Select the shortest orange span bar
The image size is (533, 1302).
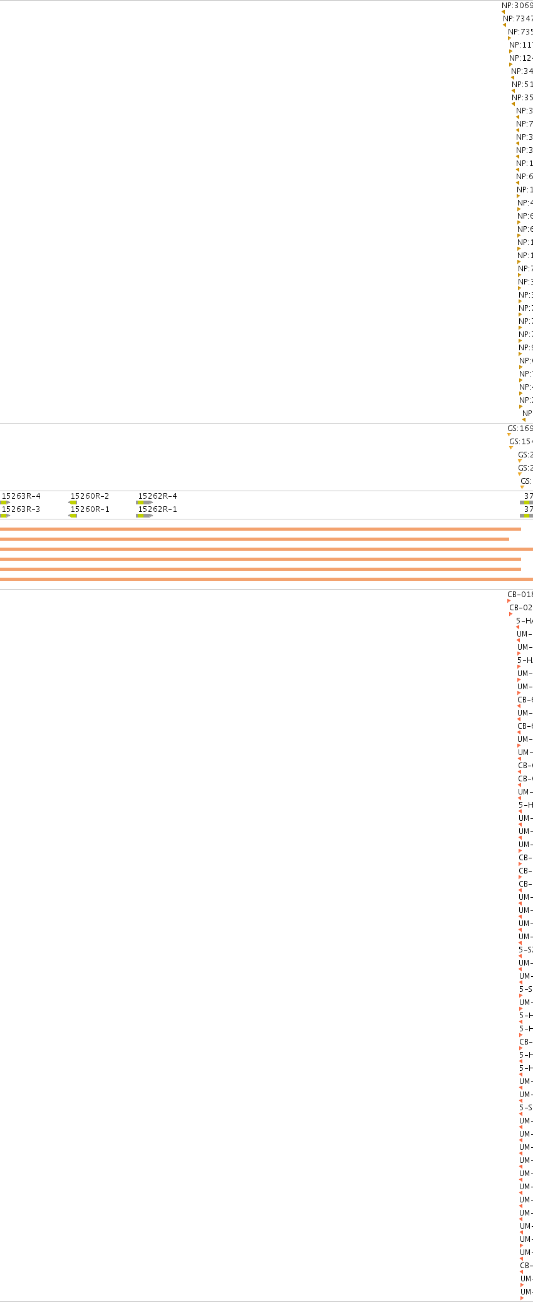click(254, 539)
